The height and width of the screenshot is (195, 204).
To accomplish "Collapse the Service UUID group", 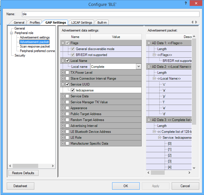I will click(63, 84).
